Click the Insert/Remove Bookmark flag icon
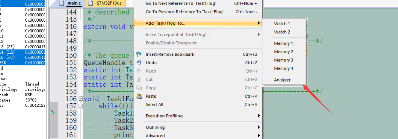 [139, 54]
